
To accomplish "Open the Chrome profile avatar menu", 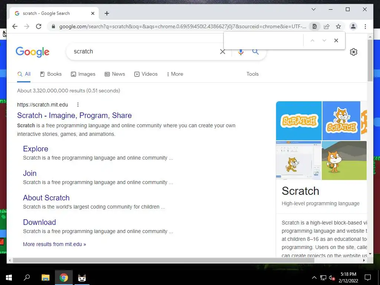I will [x=353, y=26].
